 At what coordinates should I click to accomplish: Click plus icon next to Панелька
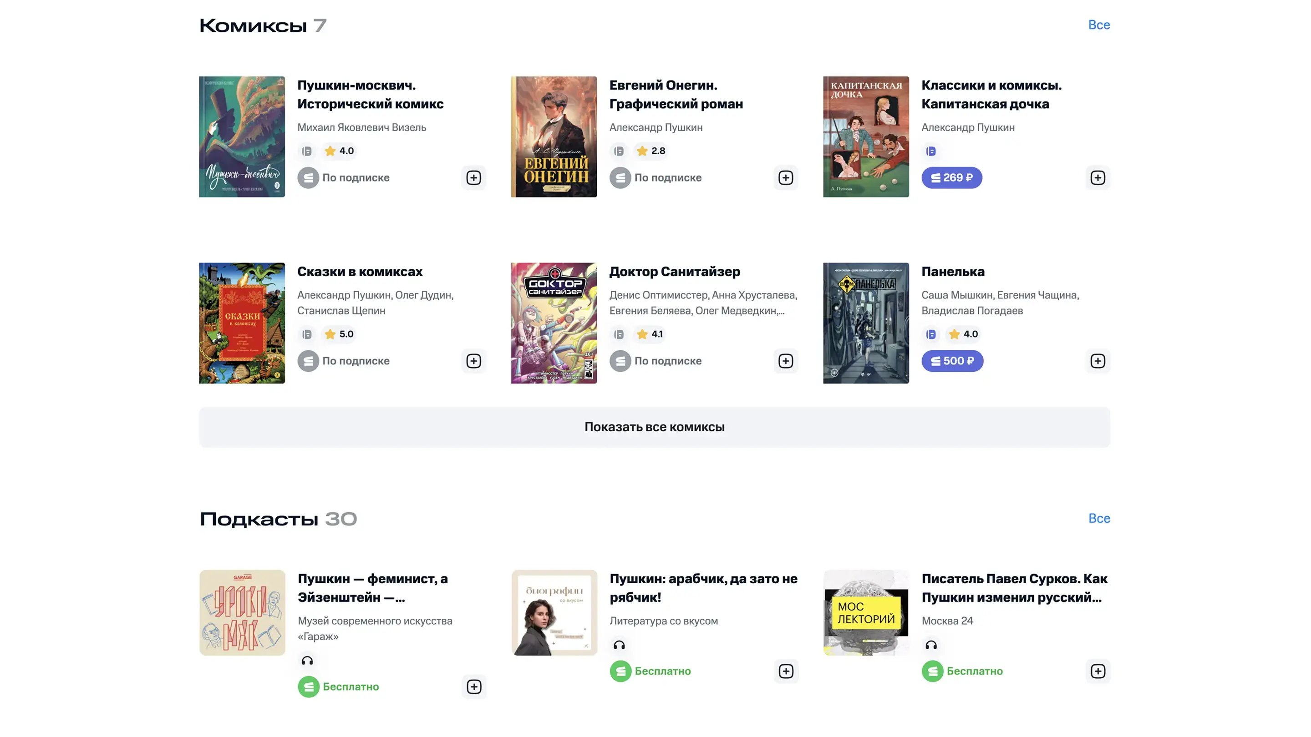click(x=1097, y=361)
